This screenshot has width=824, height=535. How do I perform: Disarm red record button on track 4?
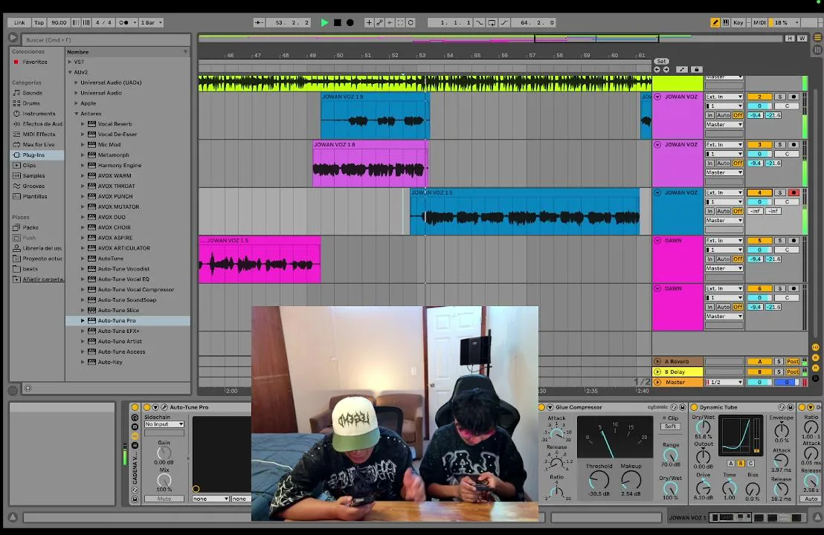click(x=794, y=192)
